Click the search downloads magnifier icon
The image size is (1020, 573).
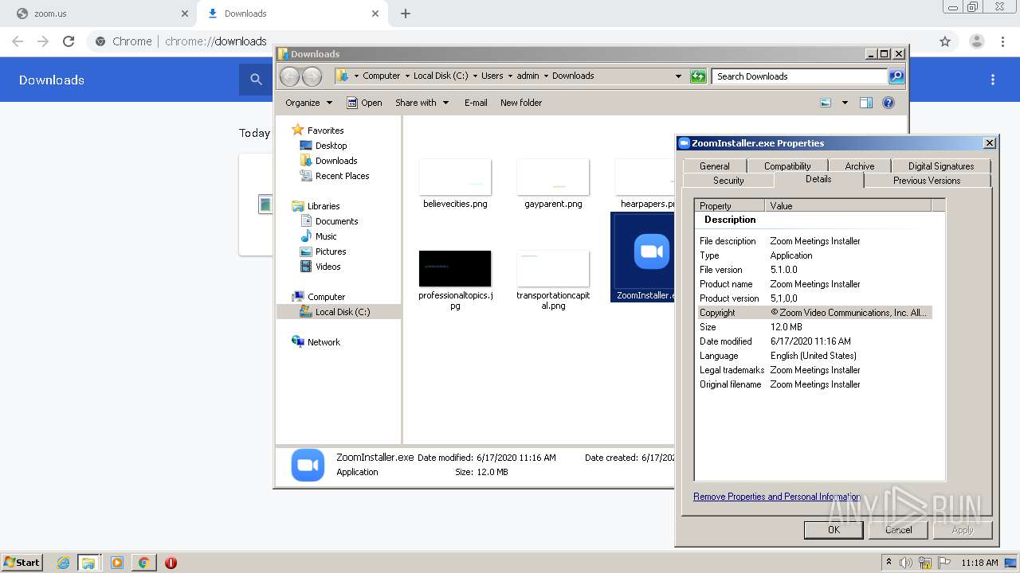(x=256, y=80)
